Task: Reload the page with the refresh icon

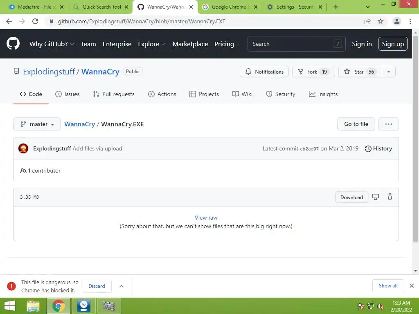Action: (x=35, y=21)
